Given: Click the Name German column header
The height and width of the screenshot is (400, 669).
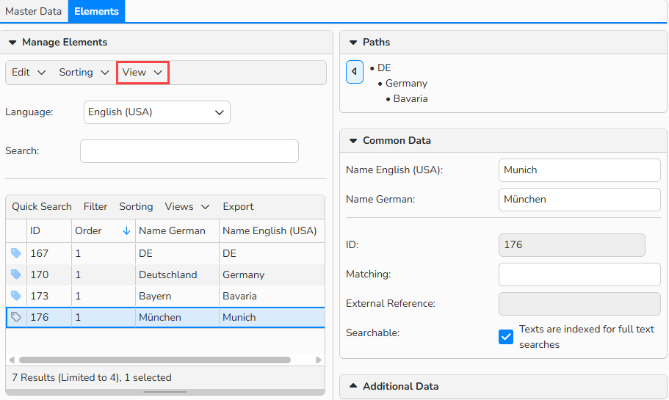Looking at the screenshot, I should (177, 230).
